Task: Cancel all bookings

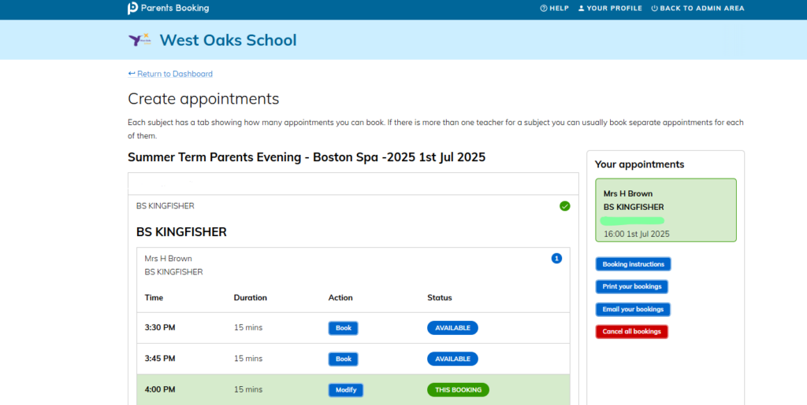Action: click(x=631, y=332)
